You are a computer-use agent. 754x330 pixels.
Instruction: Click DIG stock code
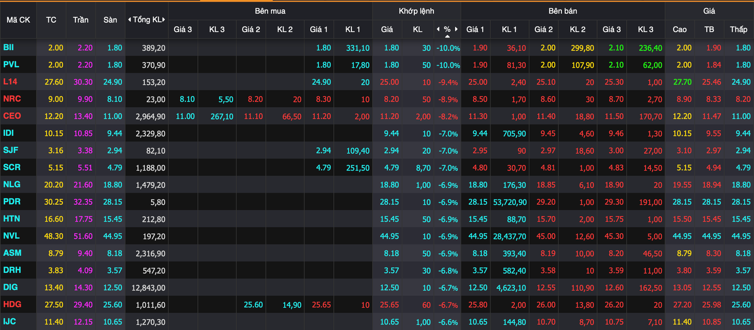pyautogui.click(x=10, y=287)
